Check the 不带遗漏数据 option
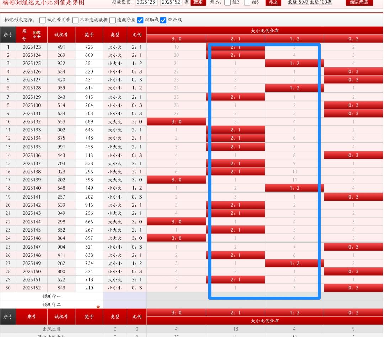The width and height of the screenshot is (384, 337). click(x=75, y=20)
